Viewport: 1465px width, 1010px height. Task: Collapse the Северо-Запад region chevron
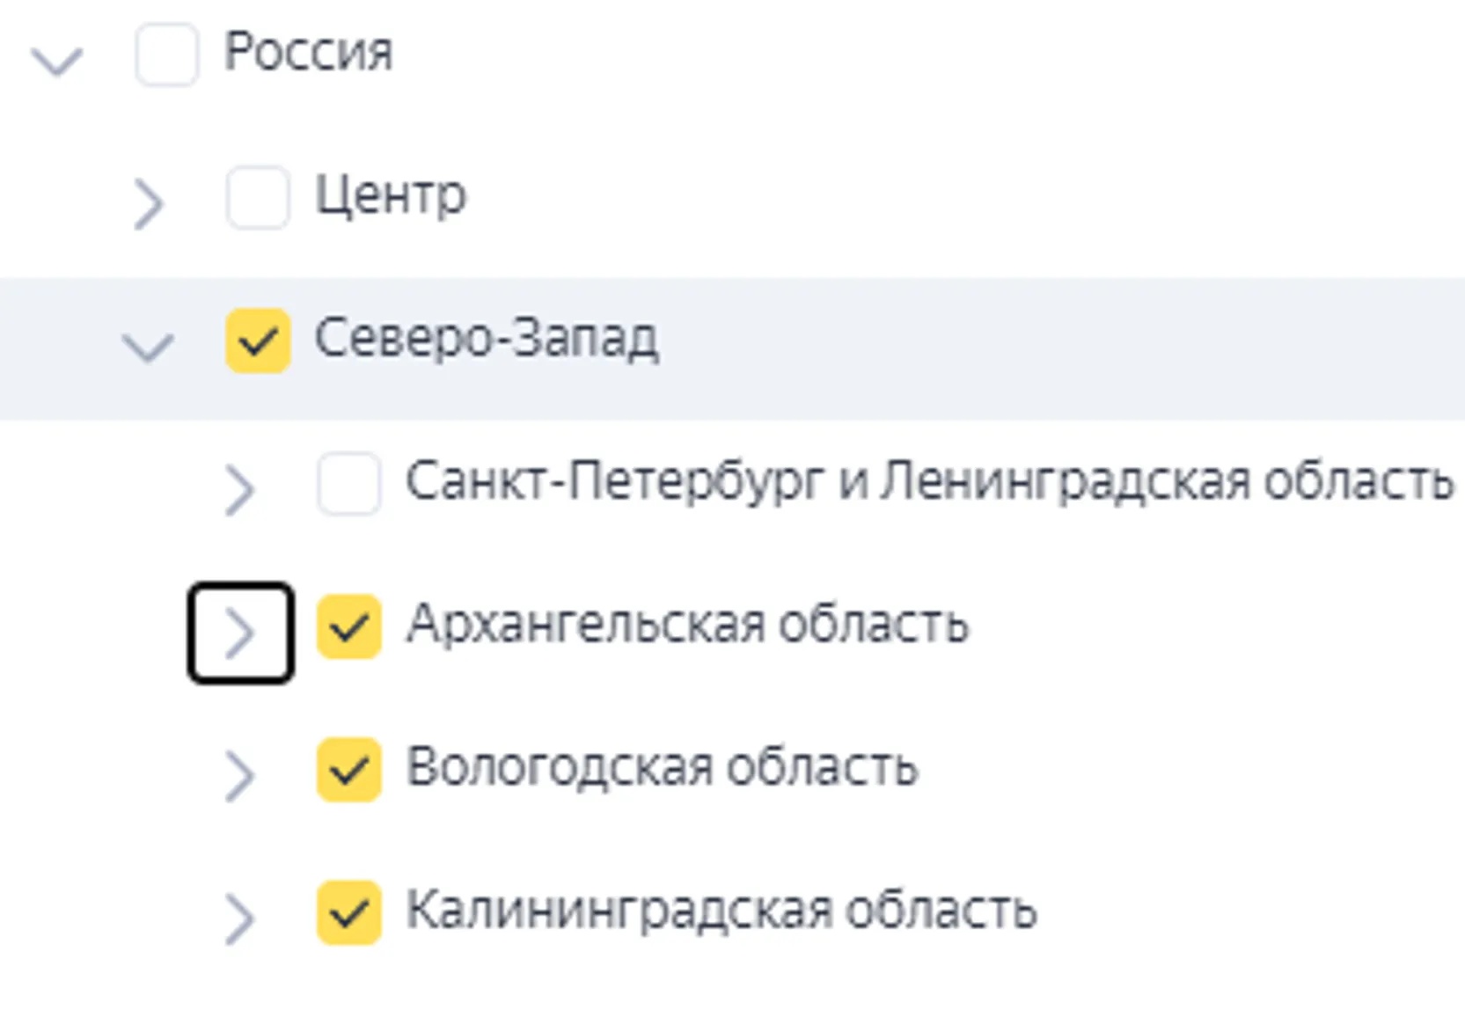coord(148,347)
